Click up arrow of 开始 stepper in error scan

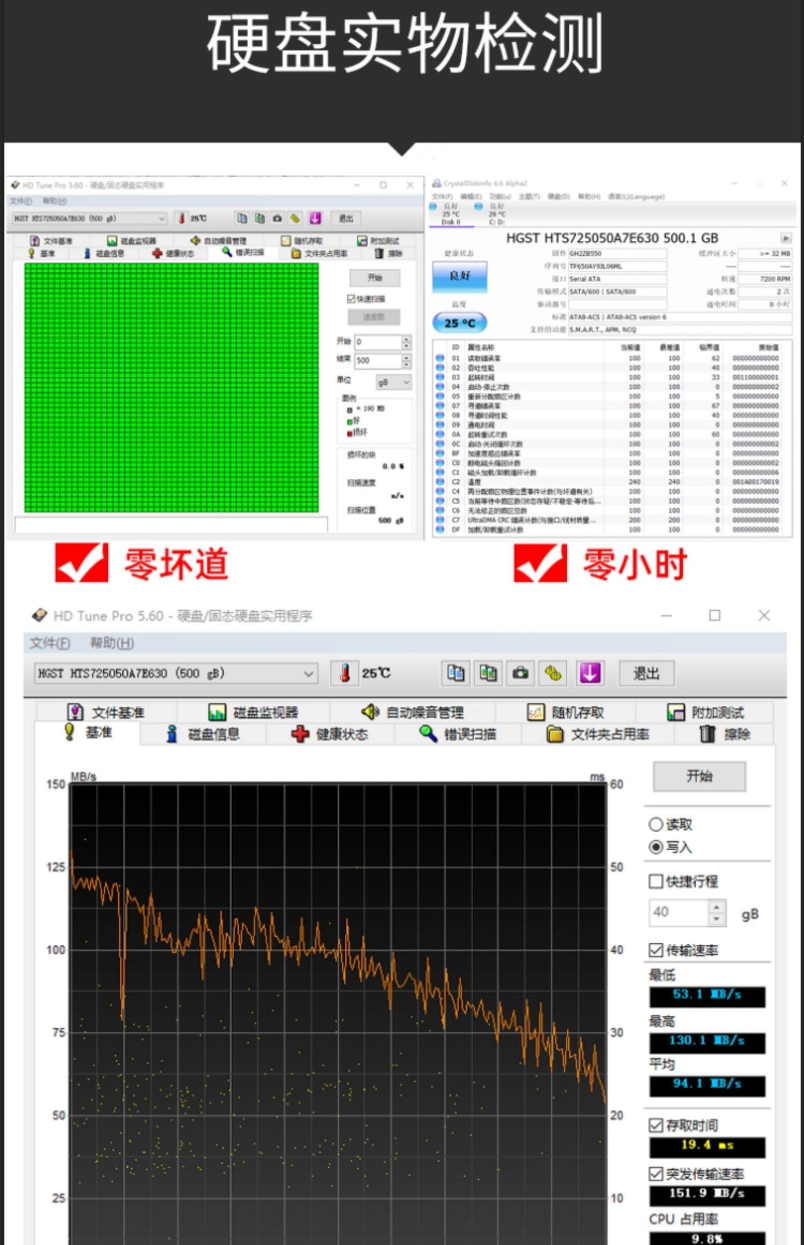[x=406, y=339]
